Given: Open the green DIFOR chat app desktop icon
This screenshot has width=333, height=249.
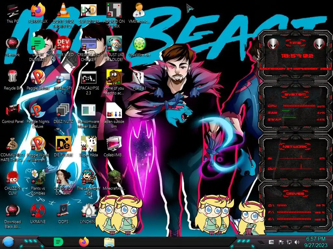Looking at the screenshot, I should (38, 49).
